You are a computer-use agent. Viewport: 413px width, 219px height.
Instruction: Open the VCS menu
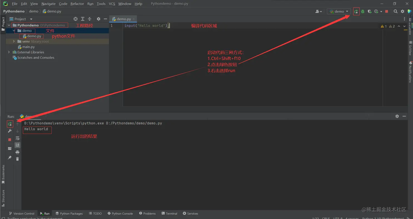click(x=112, y=4)
